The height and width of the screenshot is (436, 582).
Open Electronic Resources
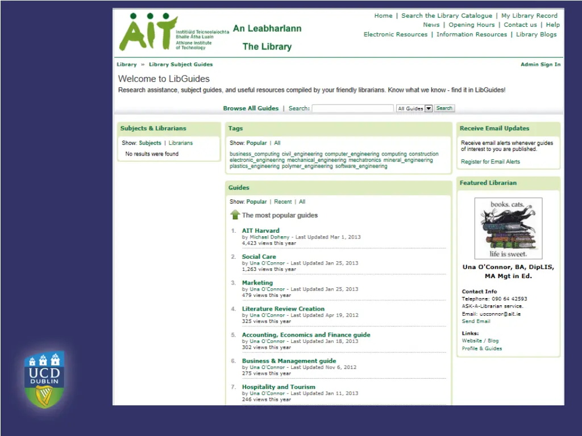pyautogui.click(x=396, y=35)
